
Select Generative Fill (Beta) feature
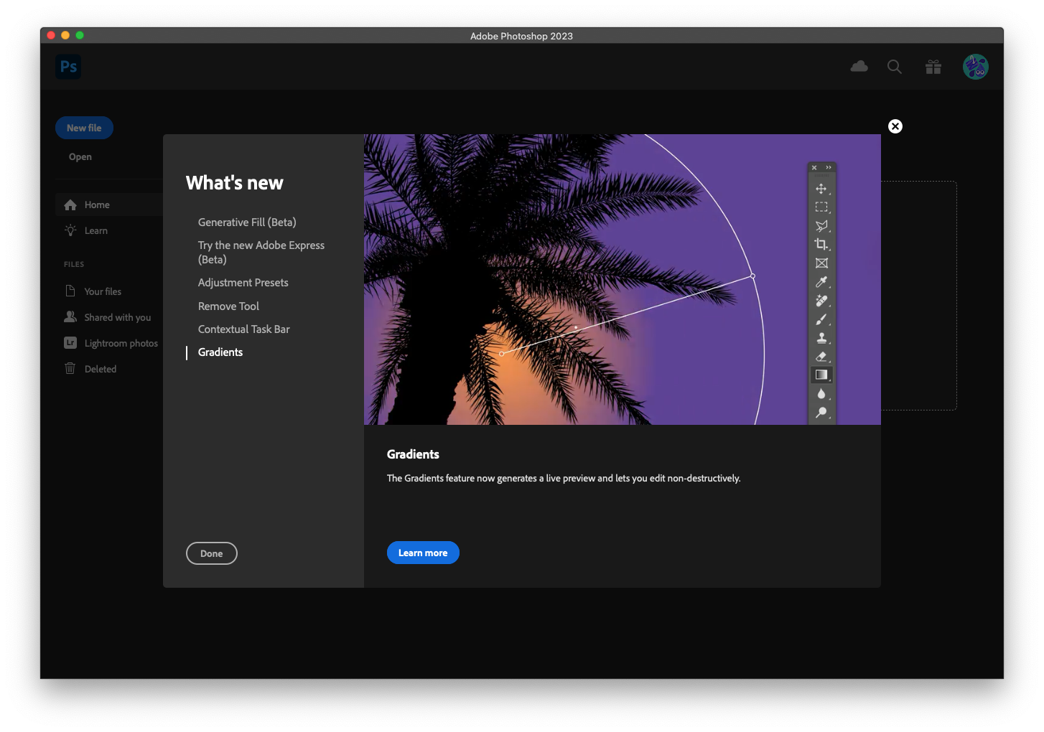pos(247,222)
